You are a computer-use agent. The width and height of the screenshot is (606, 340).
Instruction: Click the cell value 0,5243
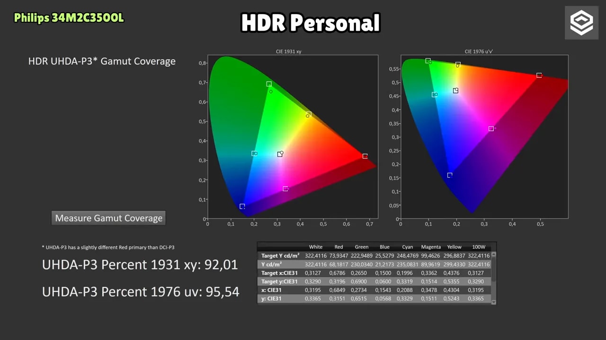[454, 298]
